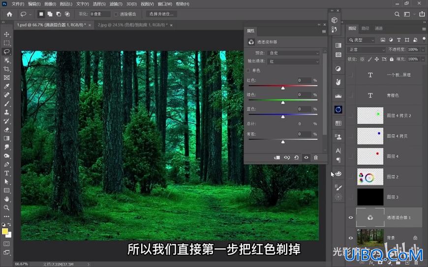428x267 pixels.
Task: Select the Zoom tool
Action: [6, 208]
